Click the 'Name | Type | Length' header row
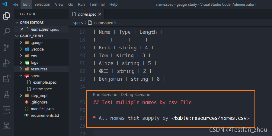This screenshot has height=136, width=272. pyautogui.click(x=127, y=32)
